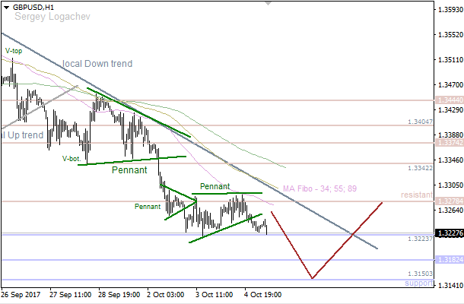
Task: Click the 1.32784 resistance price tag
Action: pos(447,201)
